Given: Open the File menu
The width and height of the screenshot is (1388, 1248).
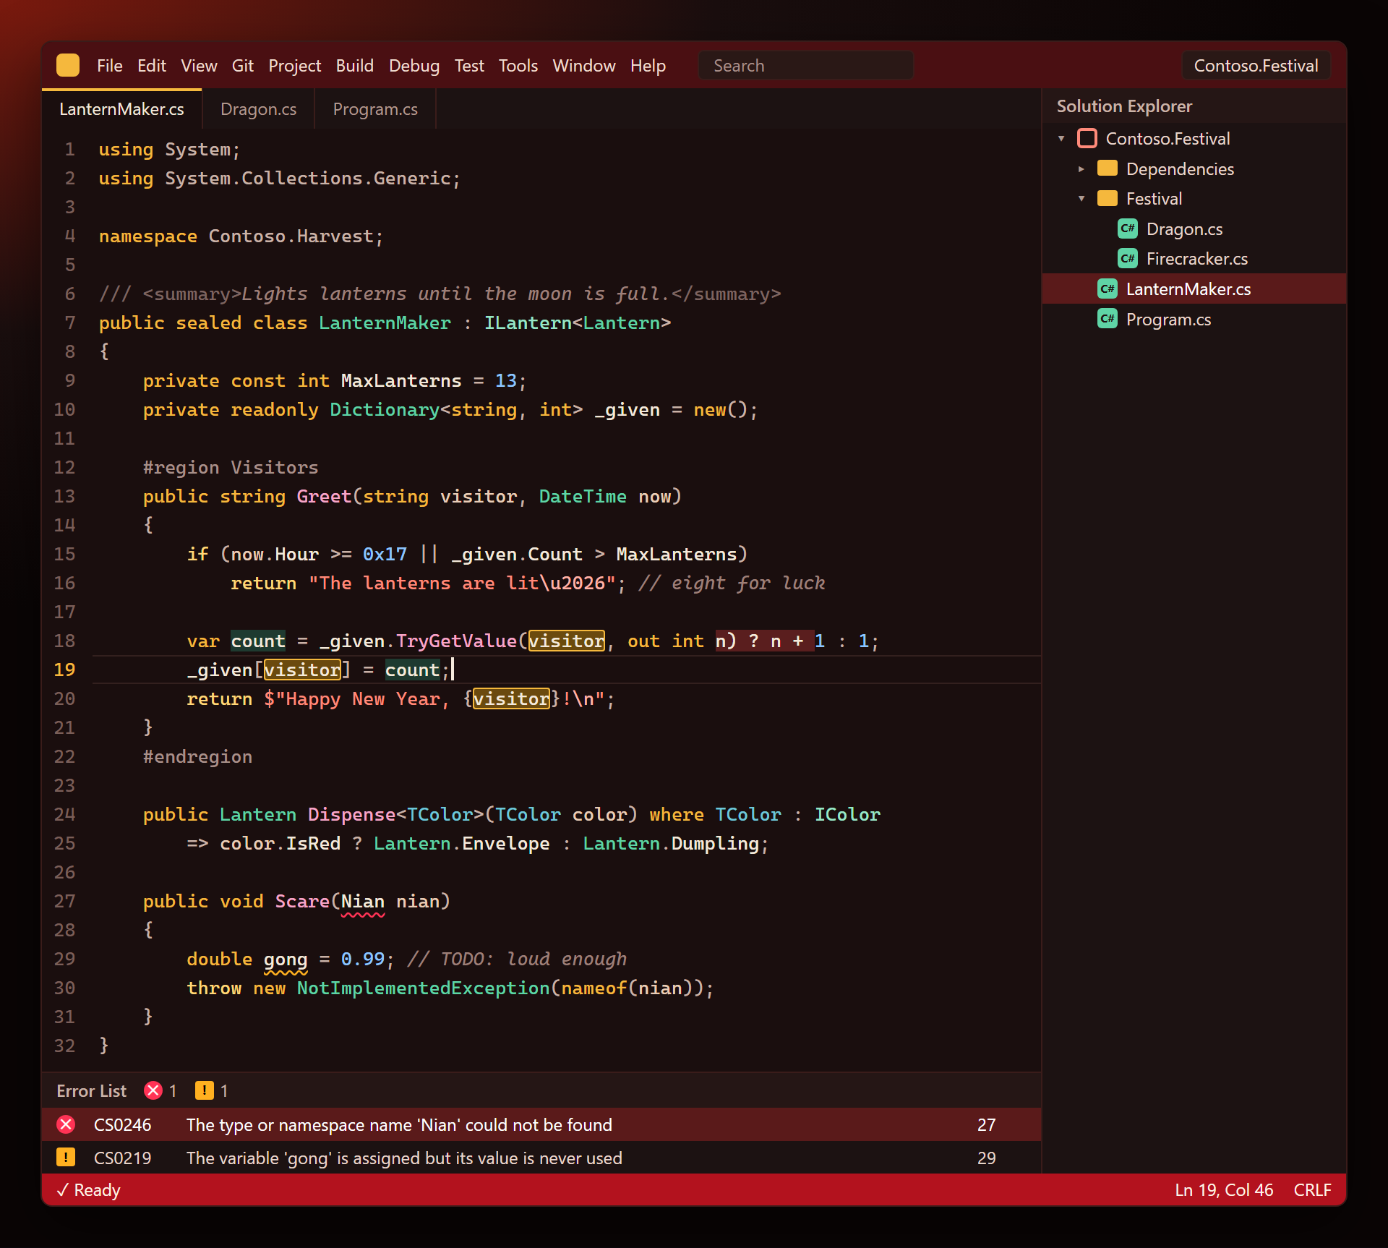Looking at the screenshot, I should (110, 65).
